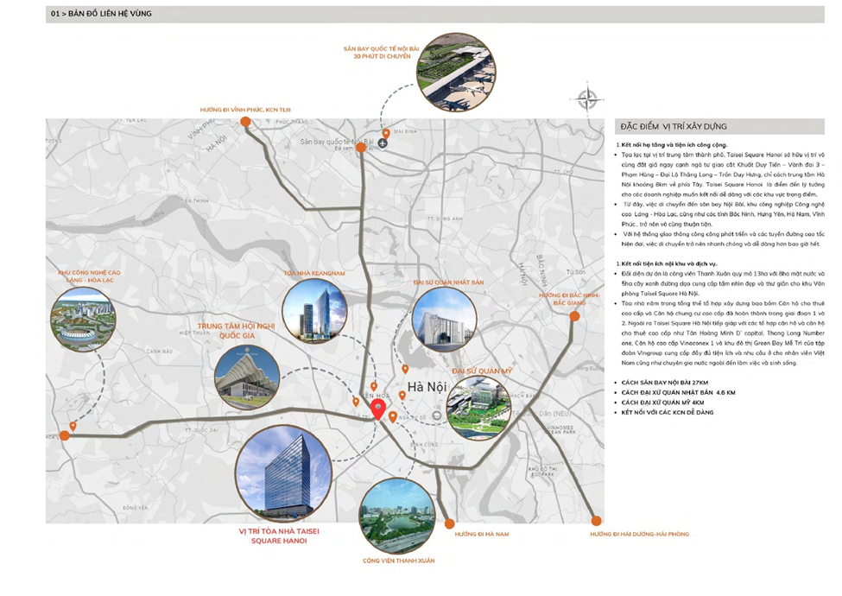Open the Đại sứ quán Nhật Bản photo
Image resolution: width=842 pixels, height=596 pixels.
[x=444, y=319]
